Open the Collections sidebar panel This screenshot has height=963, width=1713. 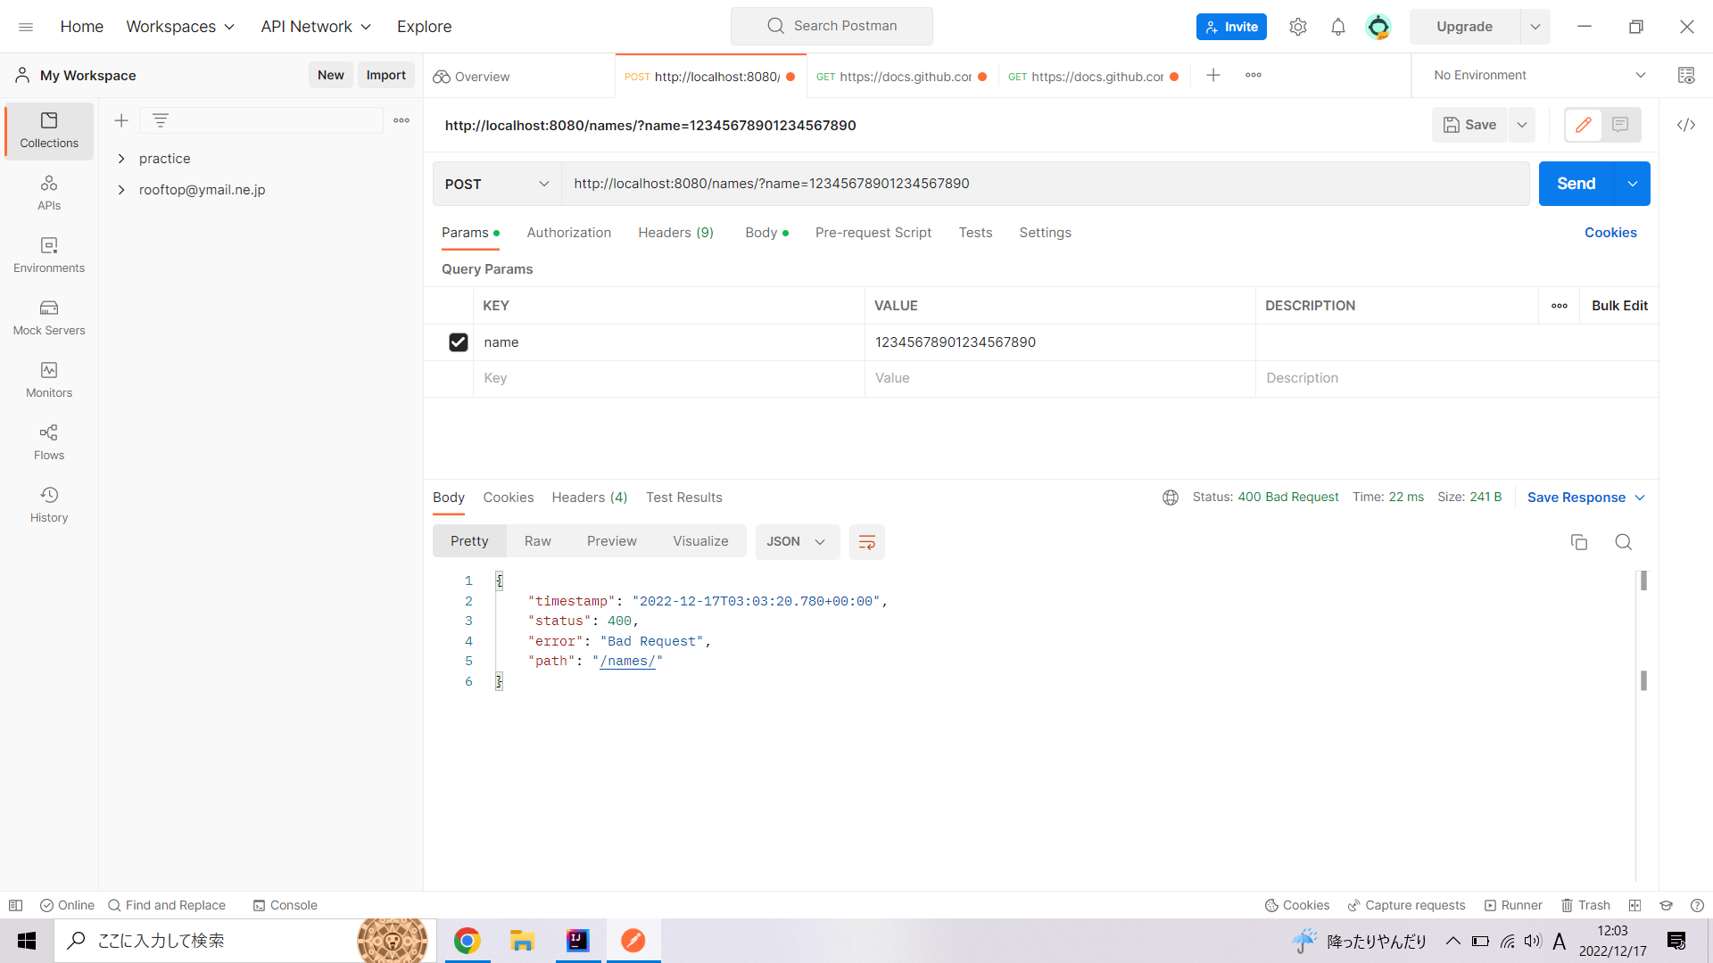(48, 129)
